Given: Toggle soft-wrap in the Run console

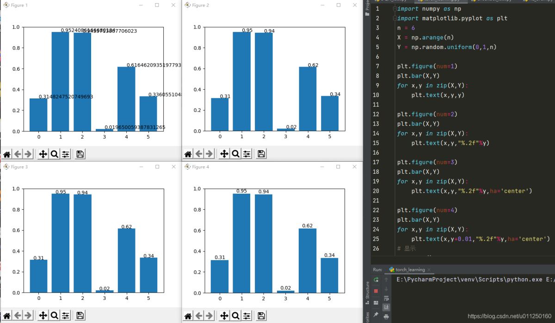Looking at the screenshot, I should point(387,298).
